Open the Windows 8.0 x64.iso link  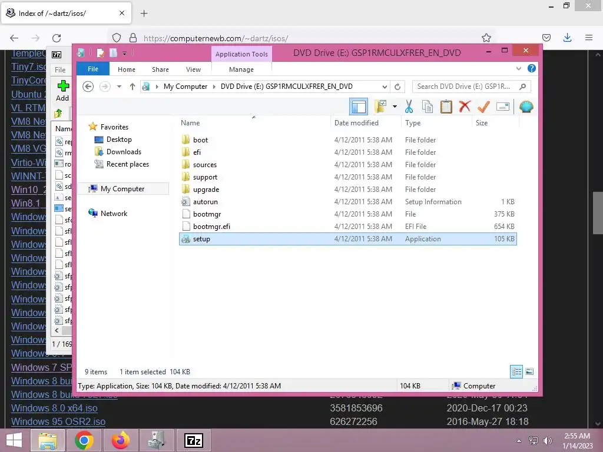(x=54, y=408)
